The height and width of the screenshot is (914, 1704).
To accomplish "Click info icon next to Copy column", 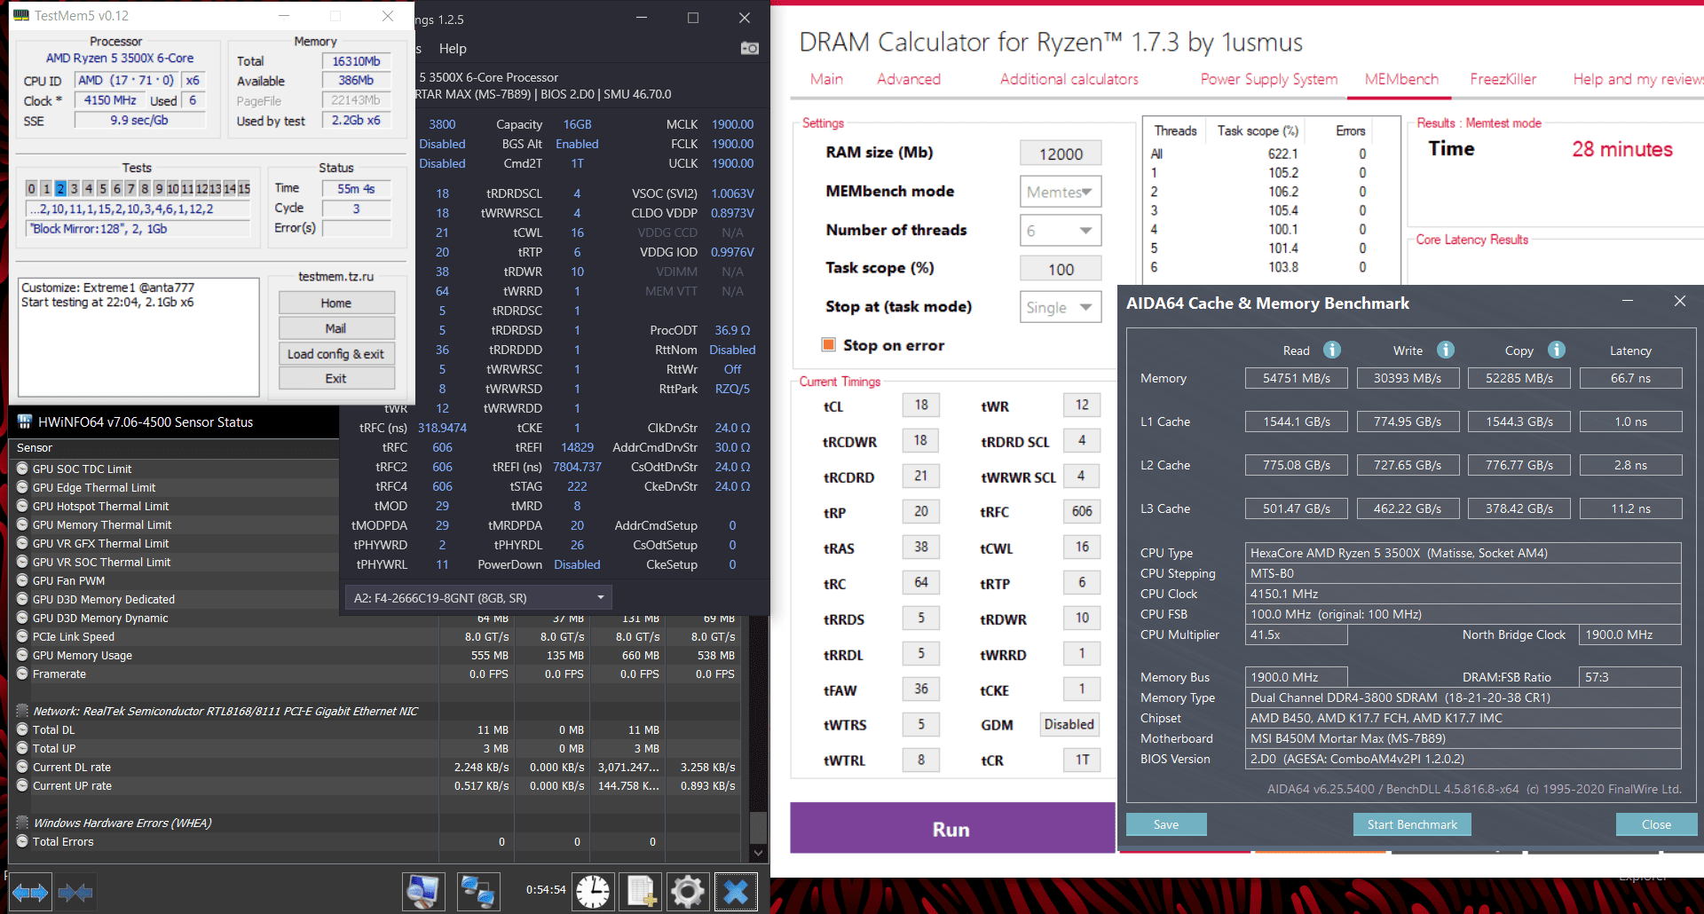I will (1557, 350).
